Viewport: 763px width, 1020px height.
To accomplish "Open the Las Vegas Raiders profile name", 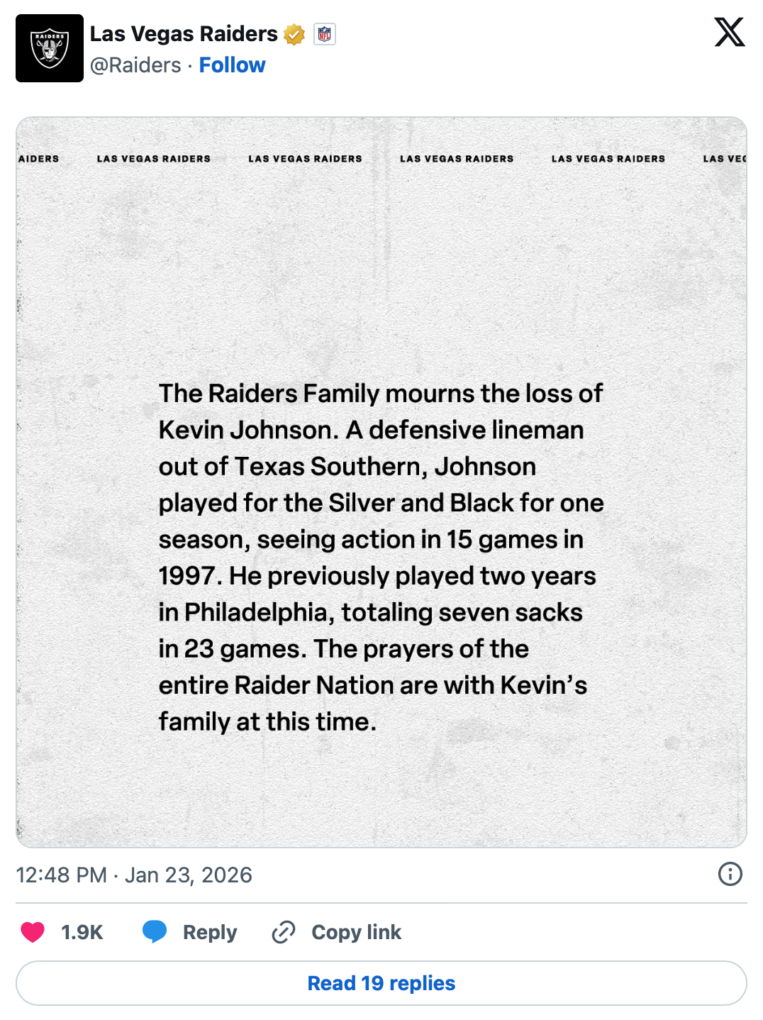I will pos(184,34).
